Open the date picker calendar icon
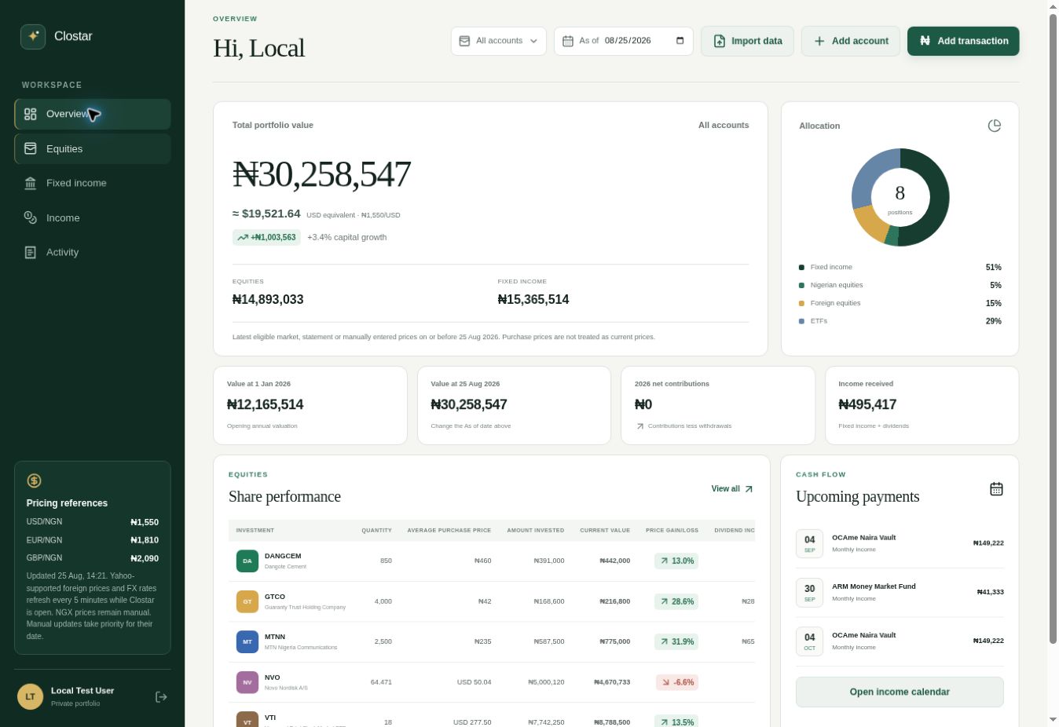Screen dimensions: 1059x727 (680, 41)
